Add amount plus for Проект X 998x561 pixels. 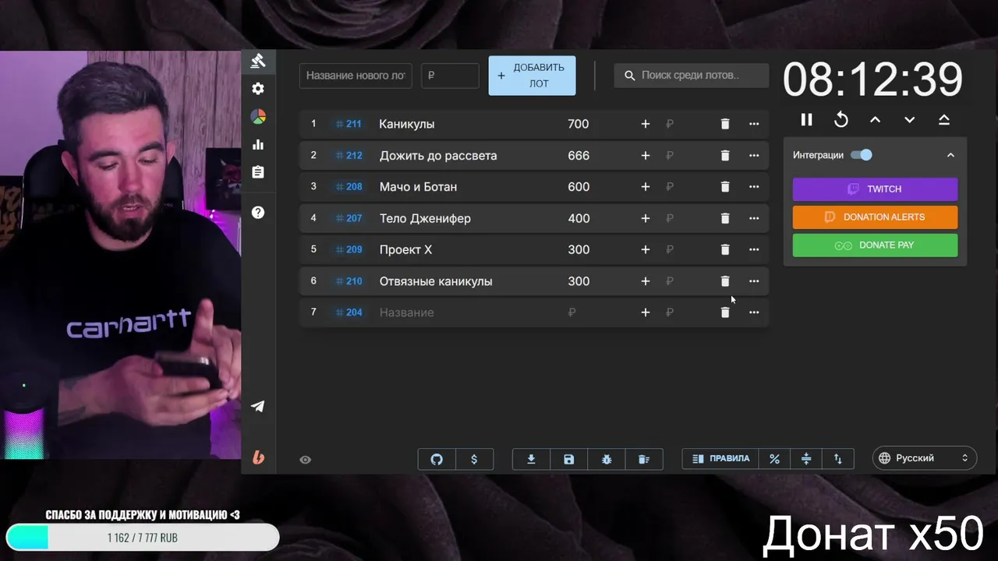(x=645, y=250)
